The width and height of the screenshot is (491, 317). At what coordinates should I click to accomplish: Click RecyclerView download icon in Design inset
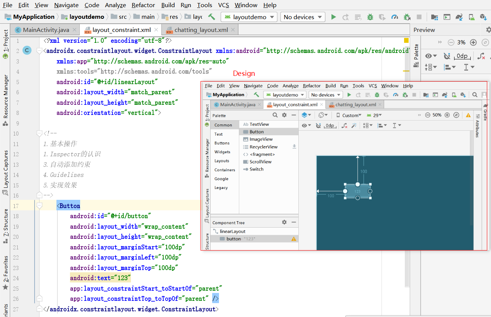[x=294, y=147]
